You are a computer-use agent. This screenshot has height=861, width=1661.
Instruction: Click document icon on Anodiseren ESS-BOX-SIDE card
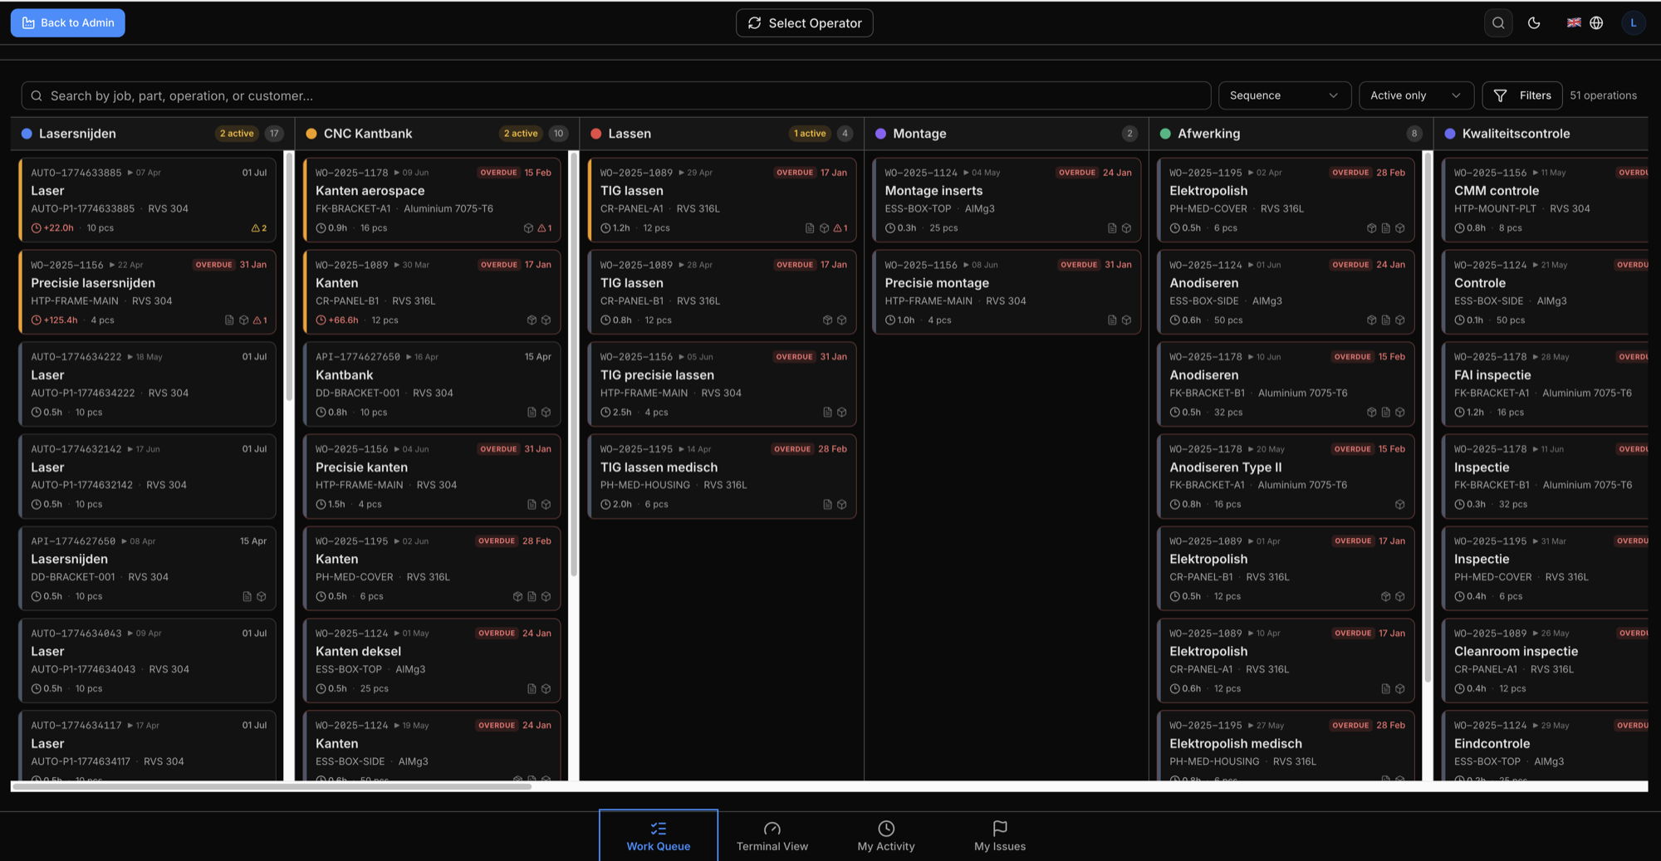click(x=1385, y=320)
